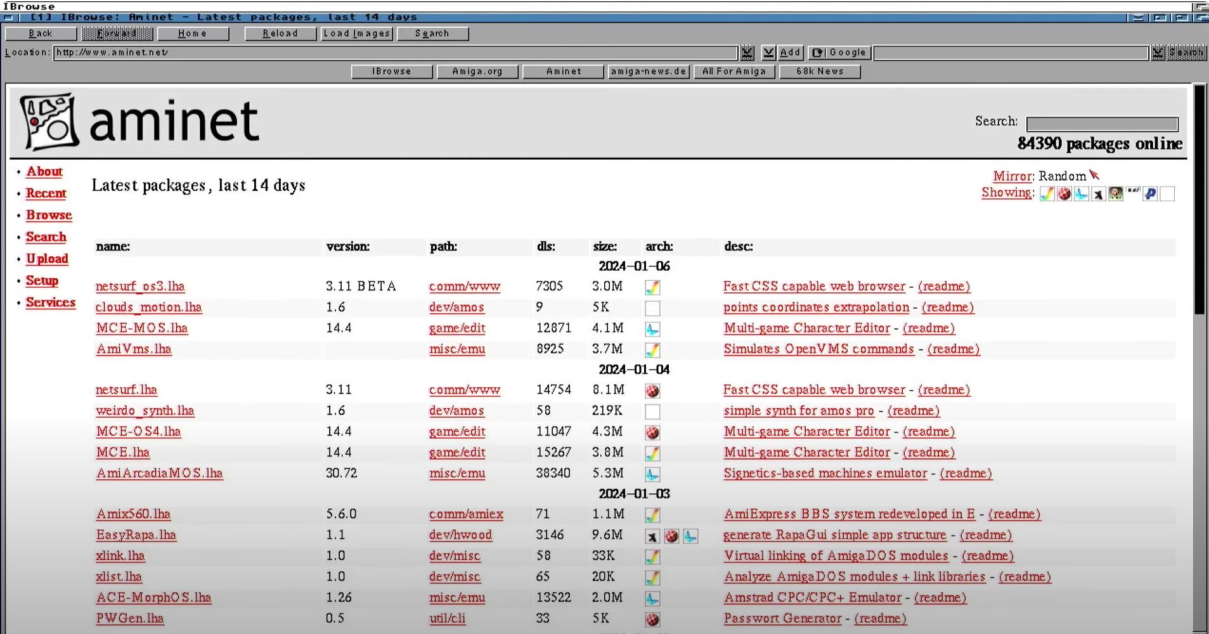Toggle the blue butterfly MorphOS filter in Showing
Screen dimensions: 1209x634
point(1082,194)
